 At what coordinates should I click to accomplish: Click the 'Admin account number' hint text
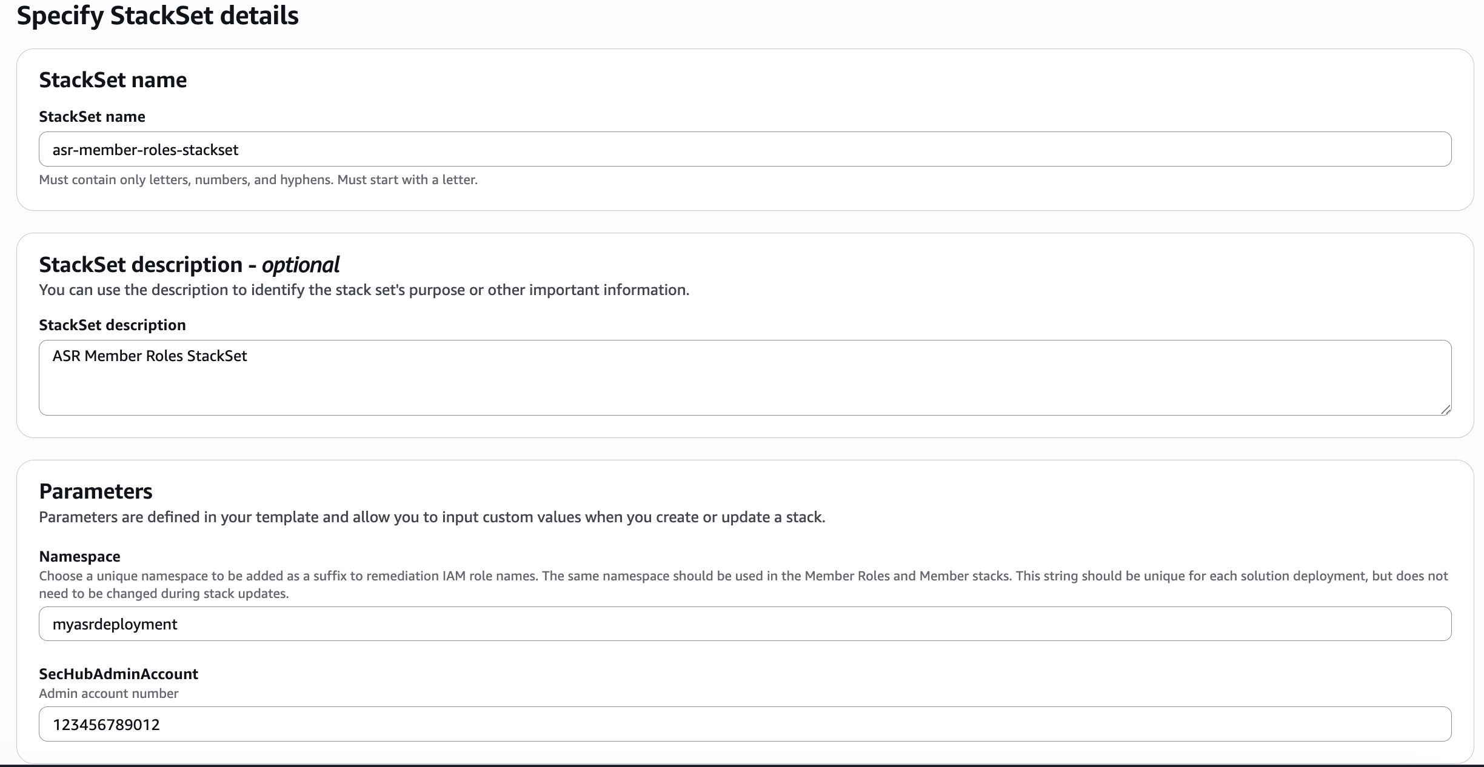click(x=109, y=694)
